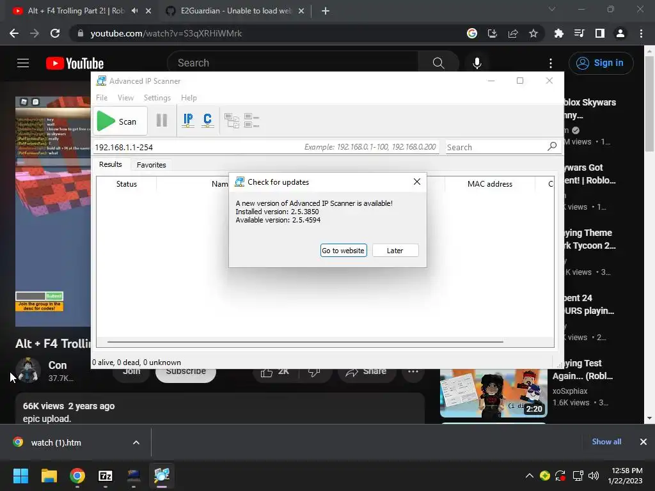The height and width of the screenshot is (491, 655).
Task: Open downloaded file watch (1).htm
Action: [x=56, y=442]
